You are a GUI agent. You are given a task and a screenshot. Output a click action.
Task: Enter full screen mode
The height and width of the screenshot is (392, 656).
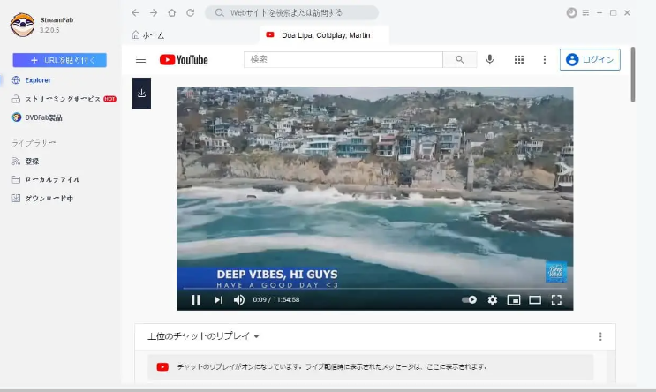click(x=556, y=300)
